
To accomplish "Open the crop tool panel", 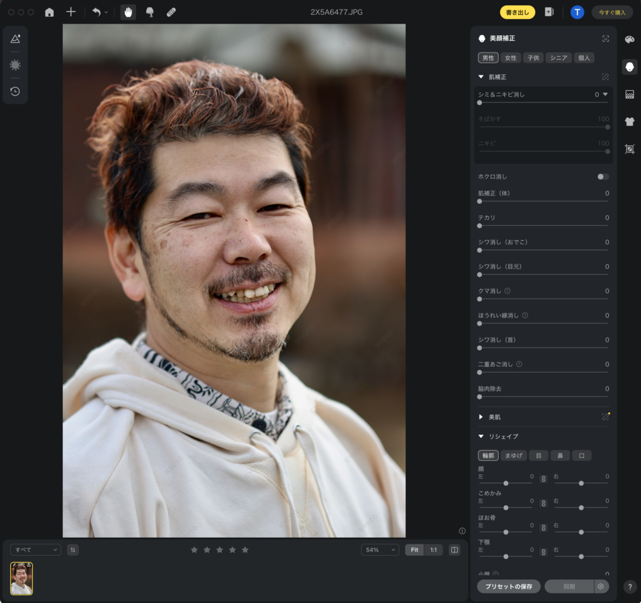I will point(629,149).
